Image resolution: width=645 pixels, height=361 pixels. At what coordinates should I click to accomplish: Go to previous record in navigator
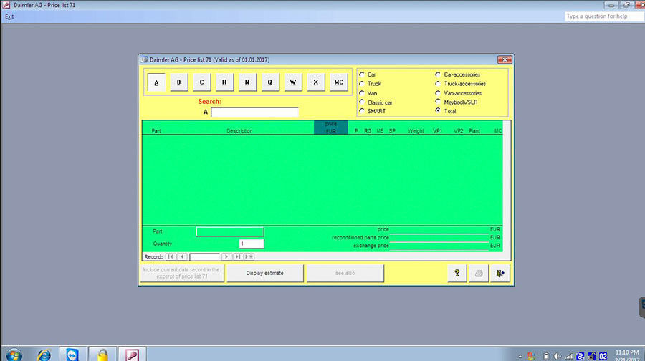pyautogui.click(x=182, y=256)
